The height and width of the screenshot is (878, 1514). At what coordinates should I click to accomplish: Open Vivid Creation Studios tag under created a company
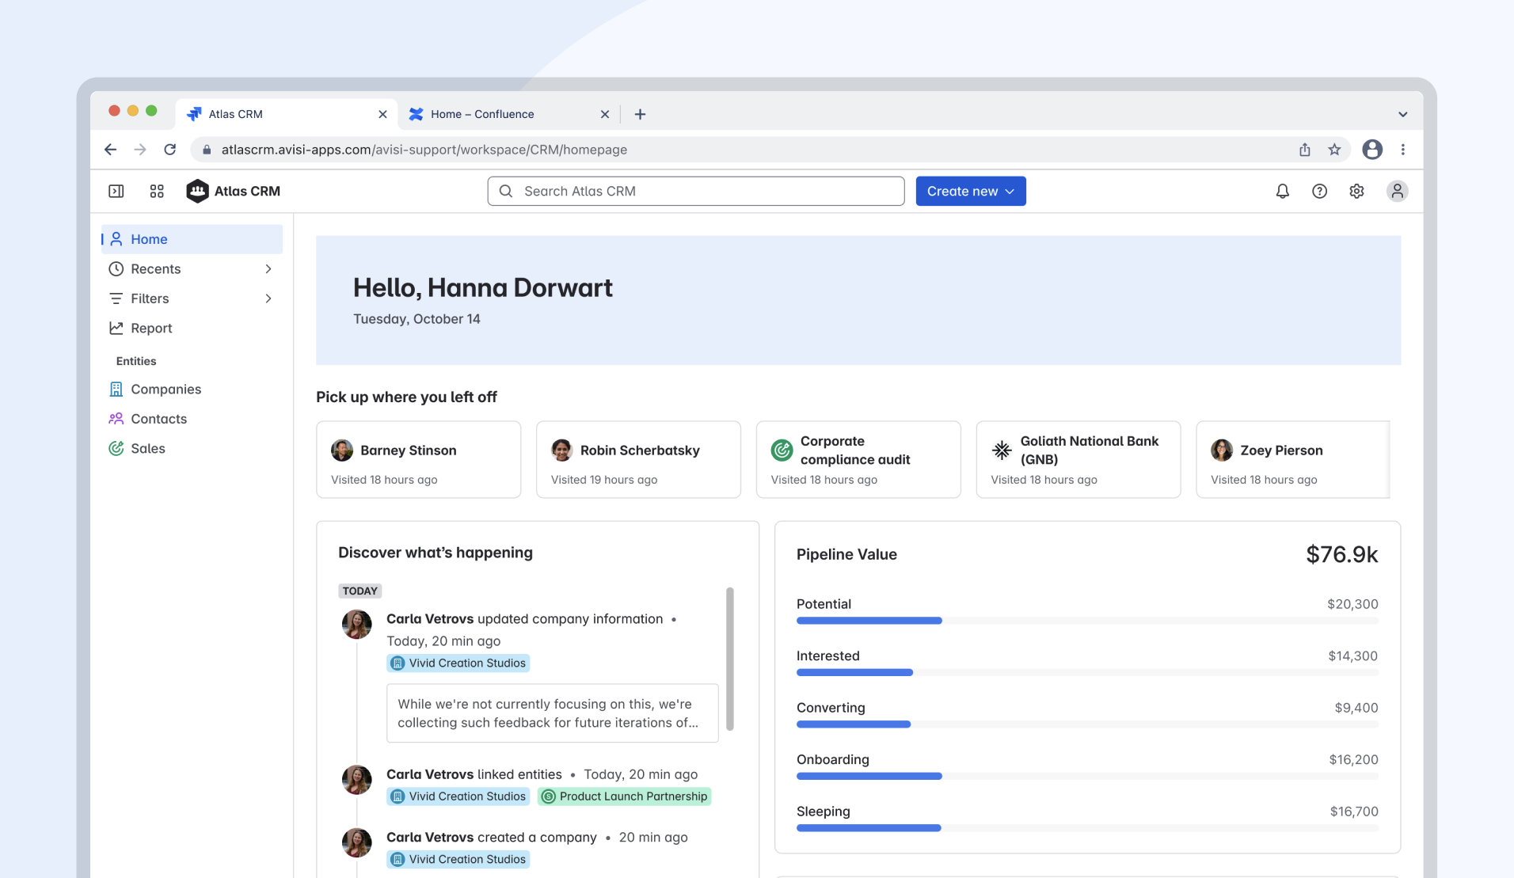tap(458, 859)
